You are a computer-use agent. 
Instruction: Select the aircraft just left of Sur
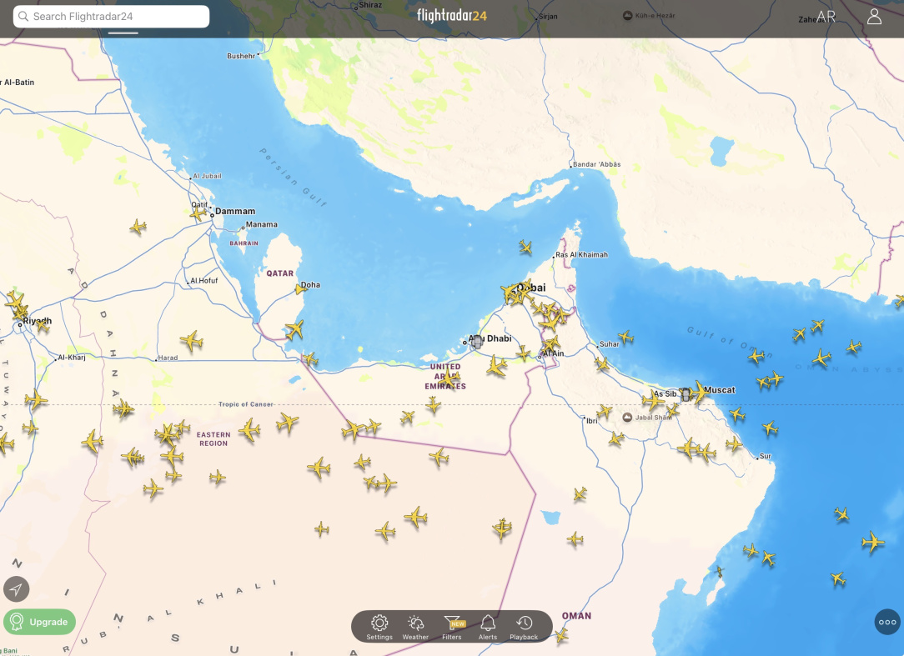pos(733,444)
